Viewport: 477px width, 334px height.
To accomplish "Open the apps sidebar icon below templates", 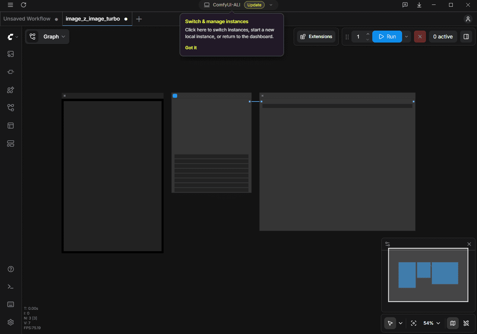I will point(11,144).
